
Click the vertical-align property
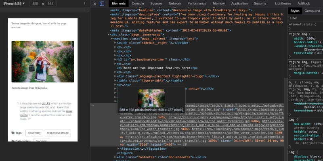(x=307, y=136)
